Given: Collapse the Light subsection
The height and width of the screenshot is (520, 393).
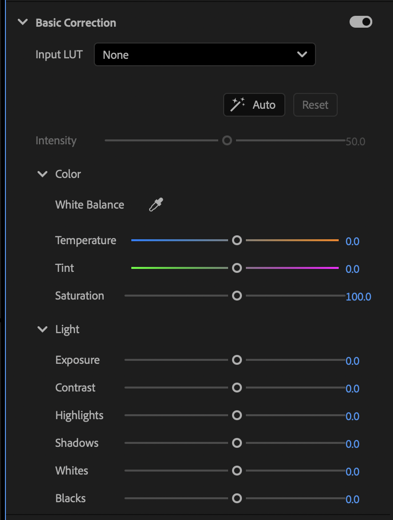Looking at the screenshot, I should click(x=43, y=329).
